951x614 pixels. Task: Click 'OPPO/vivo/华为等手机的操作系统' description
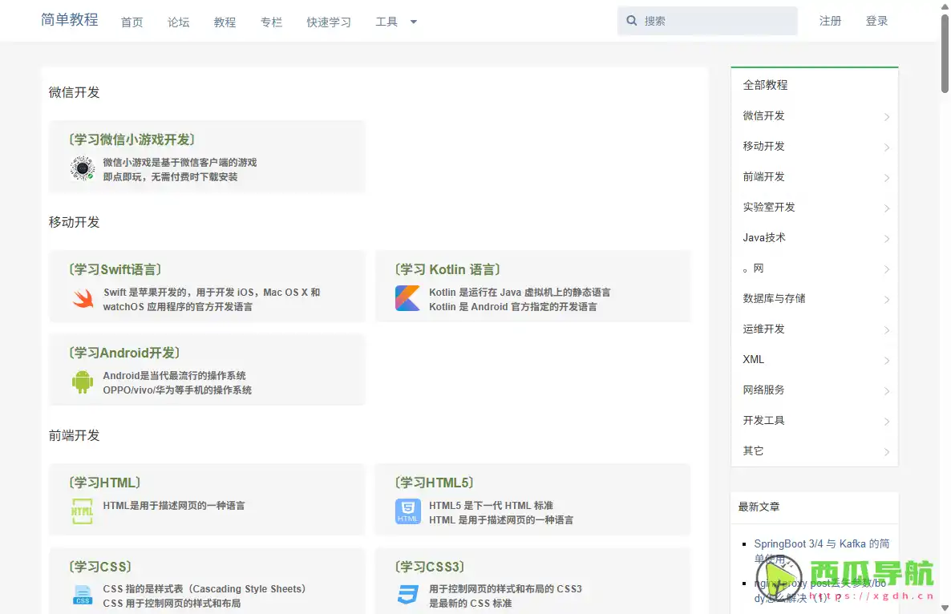tap(177, 390)
